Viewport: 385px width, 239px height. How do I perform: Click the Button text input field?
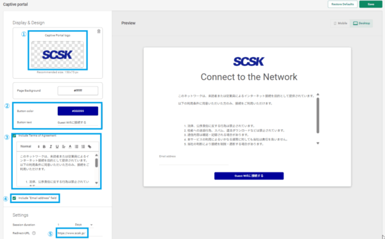pos(78,122)
